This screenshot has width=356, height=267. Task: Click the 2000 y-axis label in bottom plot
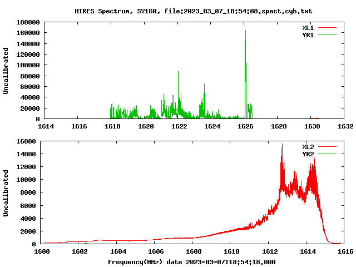coord(28,231)
